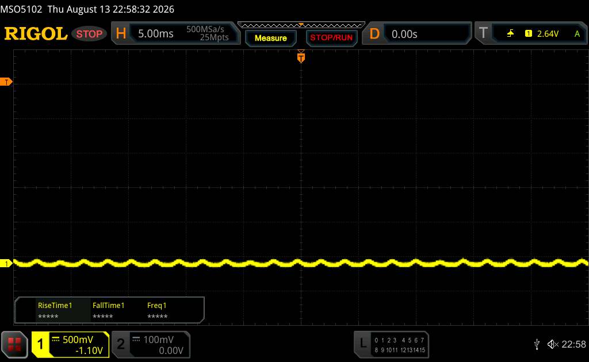Select the RiseTime1 measurement readout
This screenshot has height=362, width=589.
tap(55, 310)
